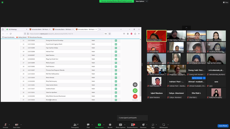Open the Pocket icon in browser toolbar
The image size is (230, 129).
pos(124,34)
